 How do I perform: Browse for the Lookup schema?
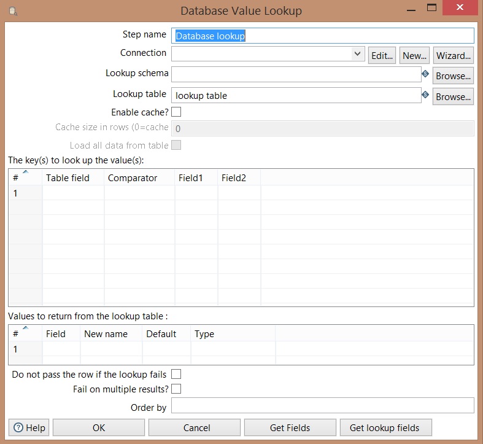point(454,76)
